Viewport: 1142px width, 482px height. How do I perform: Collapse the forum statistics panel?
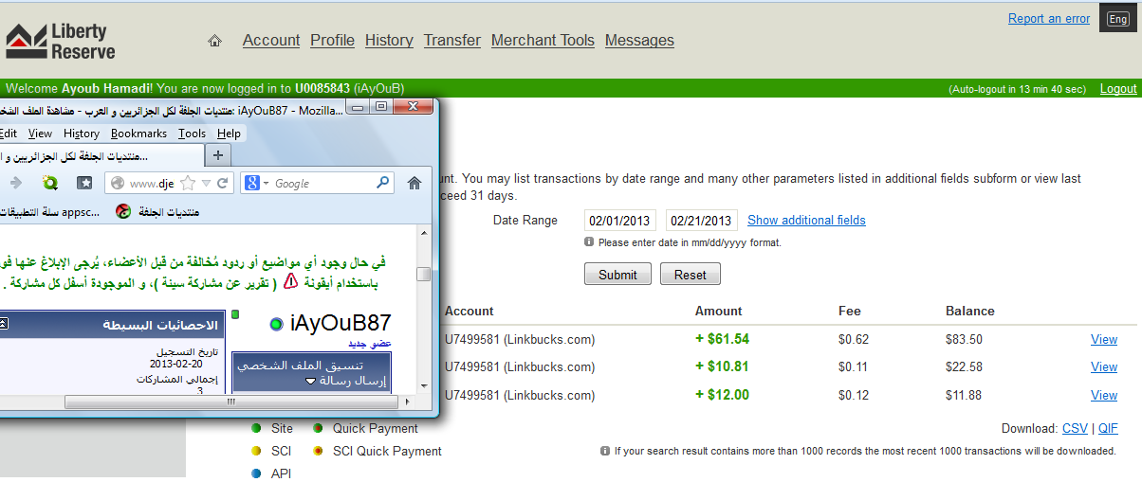[x=3, y=324]
